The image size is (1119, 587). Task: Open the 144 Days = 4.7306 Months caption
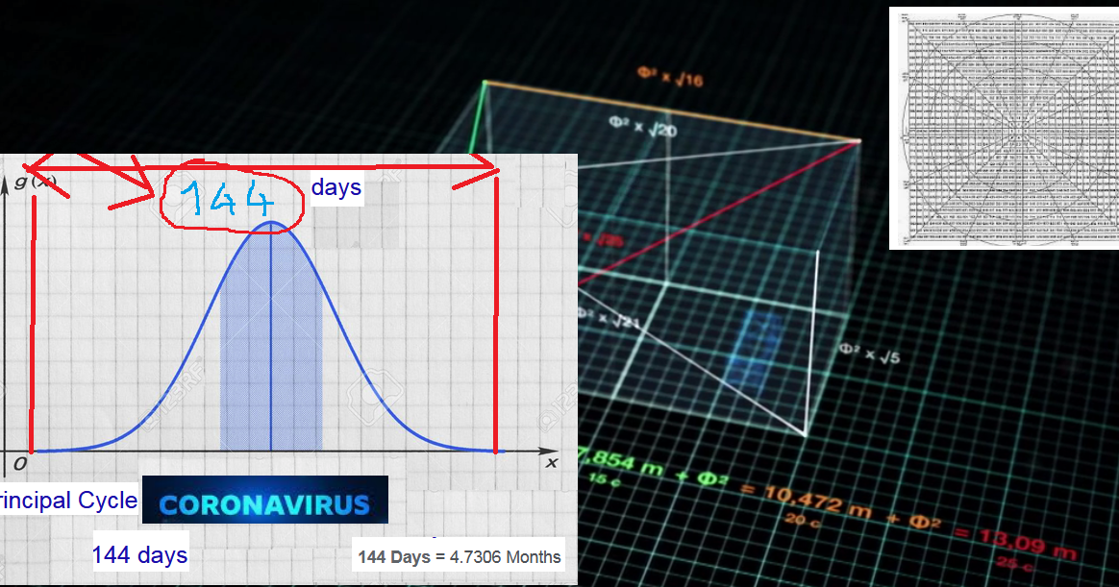point(459,556)
